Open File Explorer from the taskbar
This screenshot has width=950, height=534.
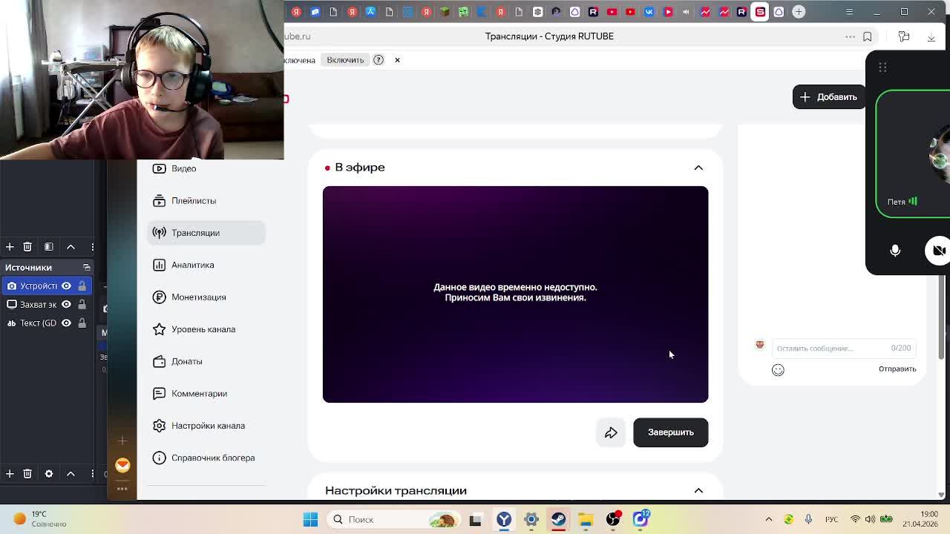(586, 520)
